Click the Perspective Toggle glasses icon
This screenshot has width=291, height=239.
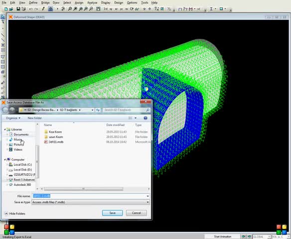pos(137,9)
